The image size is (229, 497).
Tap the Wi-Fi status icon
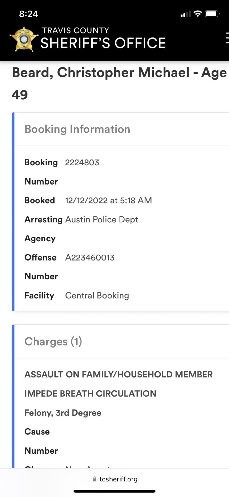(198, 14)
